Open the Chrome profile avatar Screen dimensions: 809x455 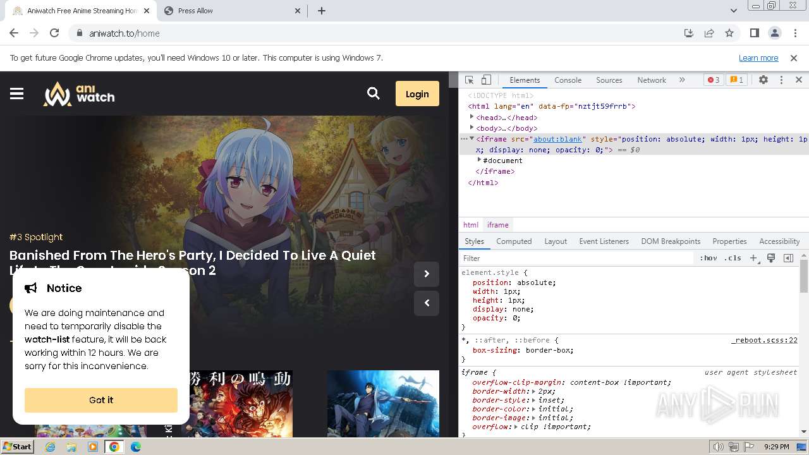click(x=774, y=33)
